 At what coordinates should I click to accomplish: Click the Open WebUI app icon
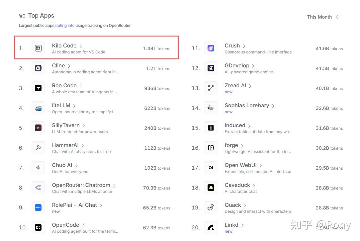(x=211, y=168)
